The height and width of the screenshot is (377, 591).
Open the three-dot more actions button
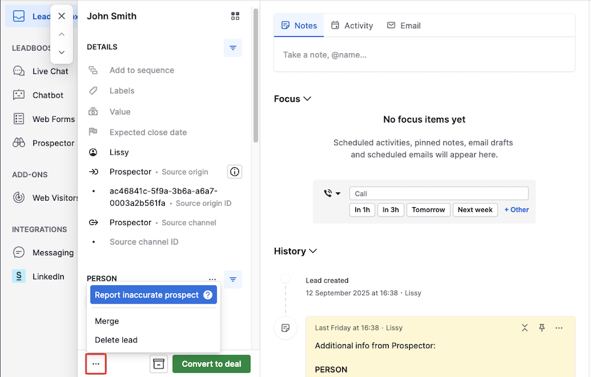(x=96, y=364)
